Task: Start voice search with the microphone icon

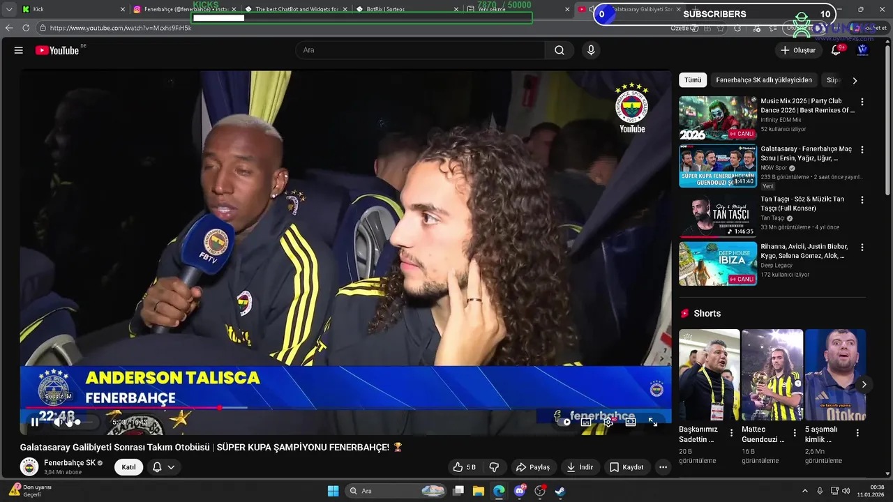Action: click(x=591, y=50)
